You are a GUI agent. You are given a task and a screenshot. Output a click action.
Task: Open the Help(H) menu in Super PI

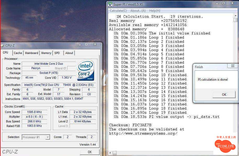[155, 11]
